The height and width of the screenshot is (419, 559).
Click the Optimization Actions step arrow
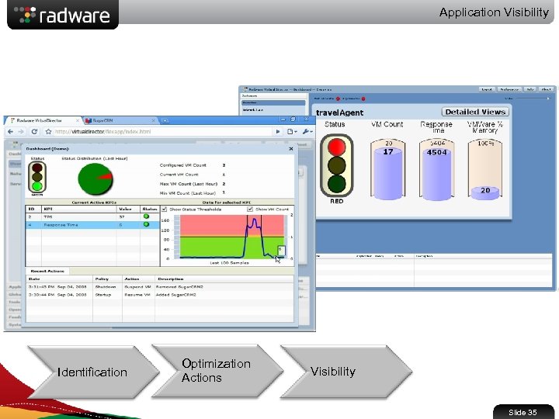(x=217, y=371)
